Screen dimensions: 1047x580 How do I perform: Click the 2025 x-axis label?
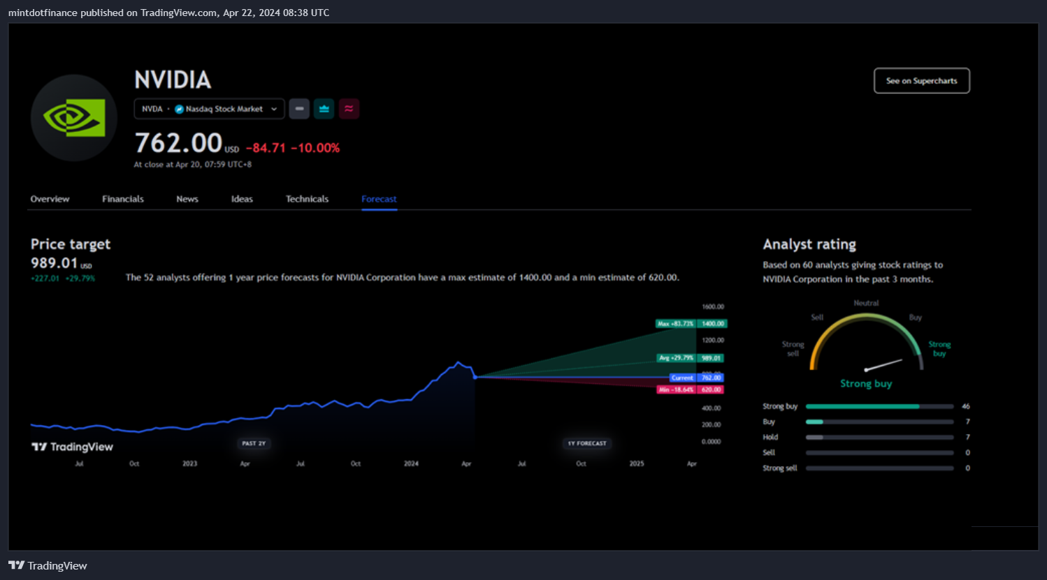636,463
